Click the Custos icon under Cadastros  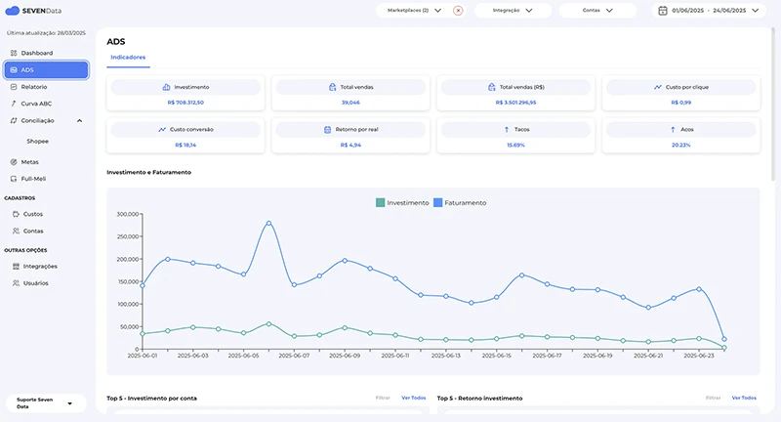[x=15, y=214]
